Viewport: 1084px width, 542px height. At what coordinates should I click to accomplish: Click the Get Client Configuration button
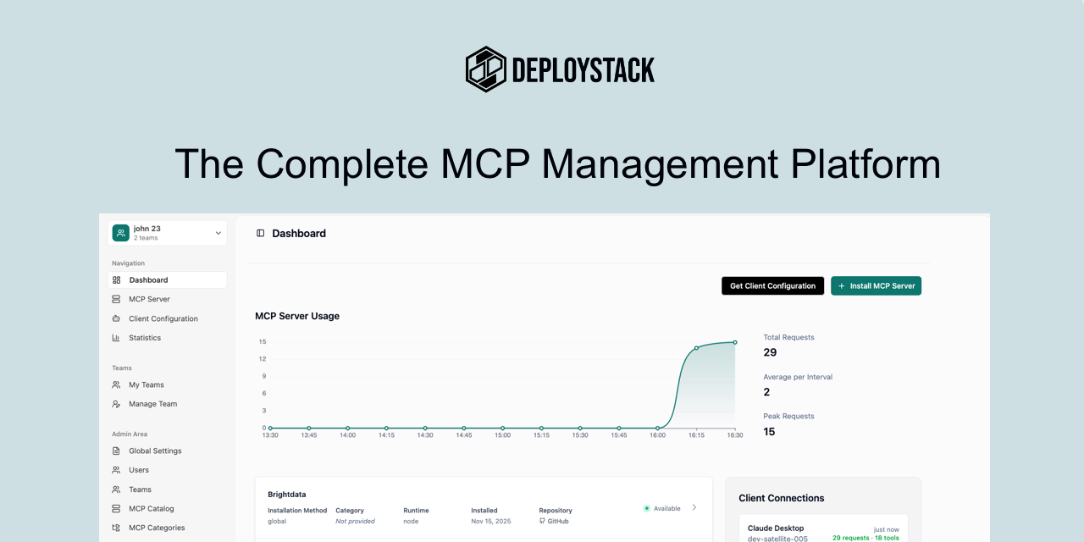(772, 285)
